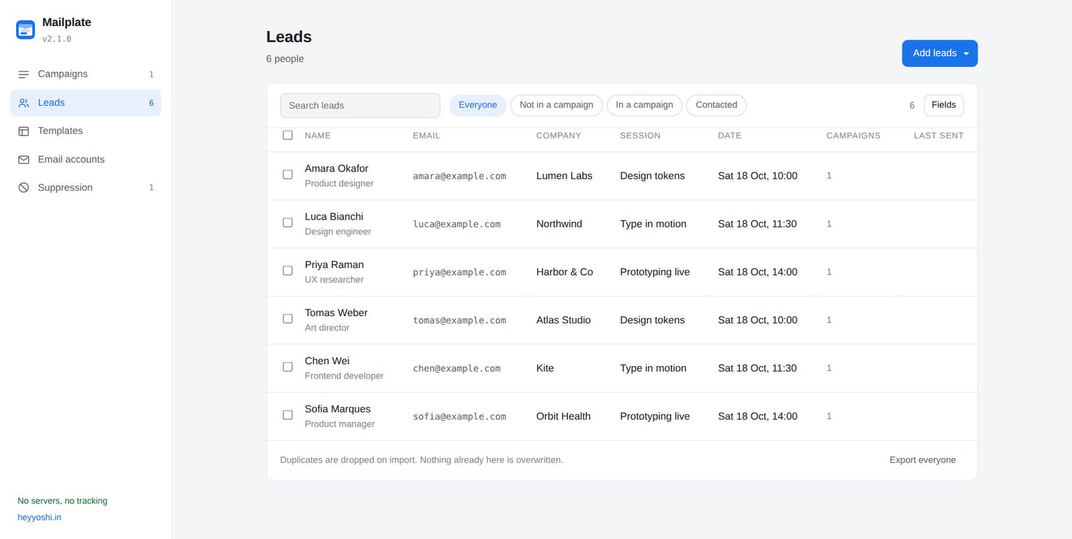
Task: Click the DATE column header
Action: 730,136
